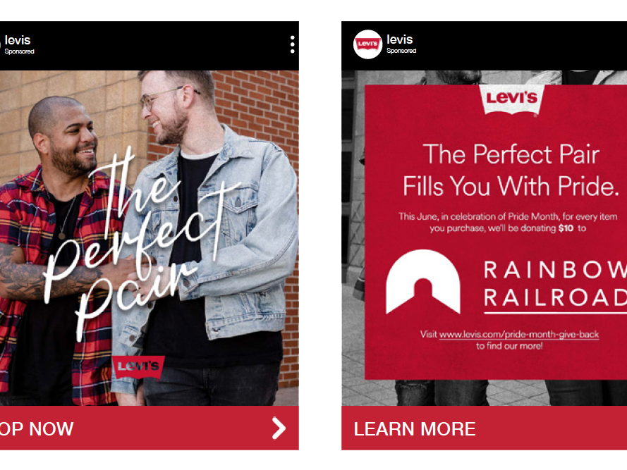Screen dimensions: 627x470
Task: Click the Sponsored label on left ad
Action: point(19,51)
